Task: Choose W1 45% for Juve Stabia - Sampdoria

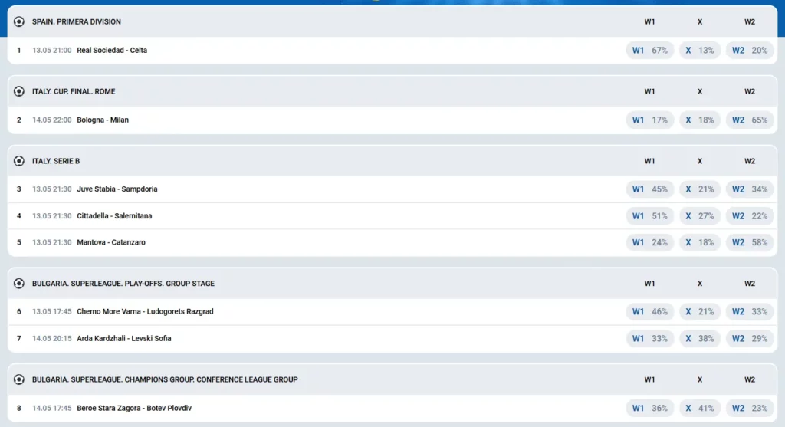Action: coord(650,189)
